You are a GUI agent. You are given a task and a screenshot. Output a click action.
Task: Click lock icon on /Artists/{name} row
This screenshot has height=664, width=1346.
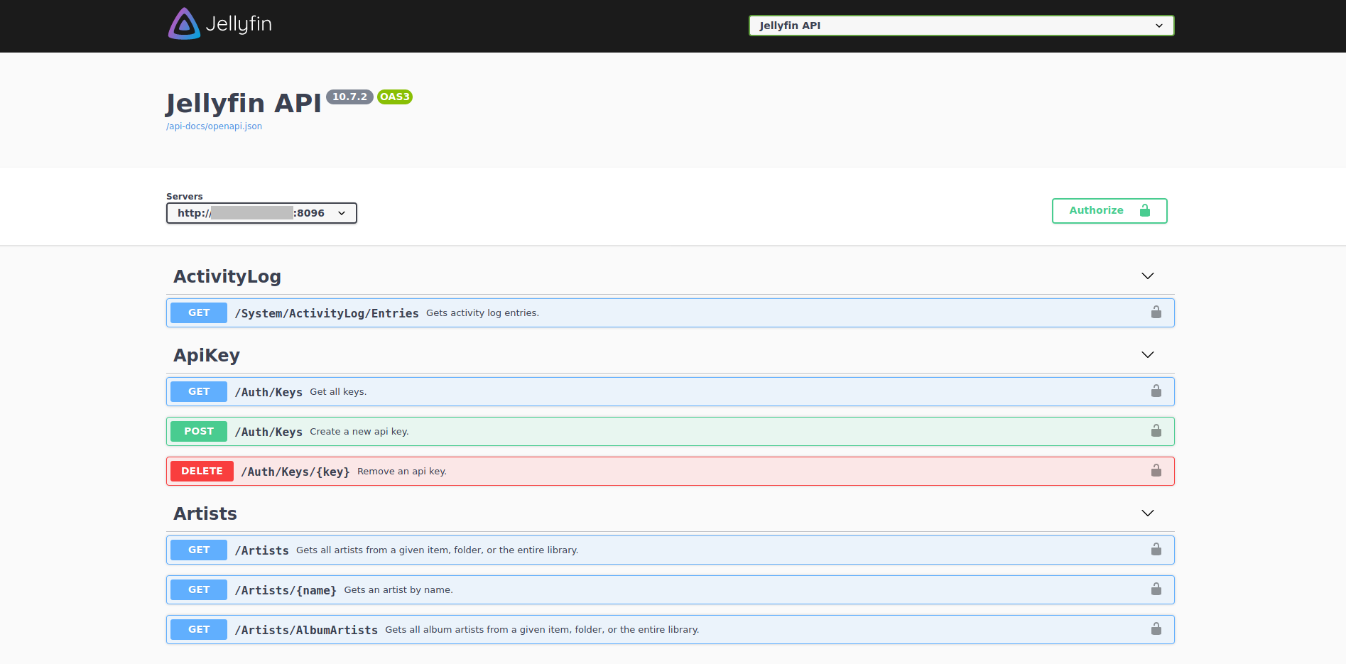(x=1156, y=589)
